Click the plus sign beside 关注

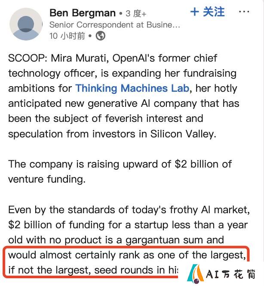click(195, 12)
